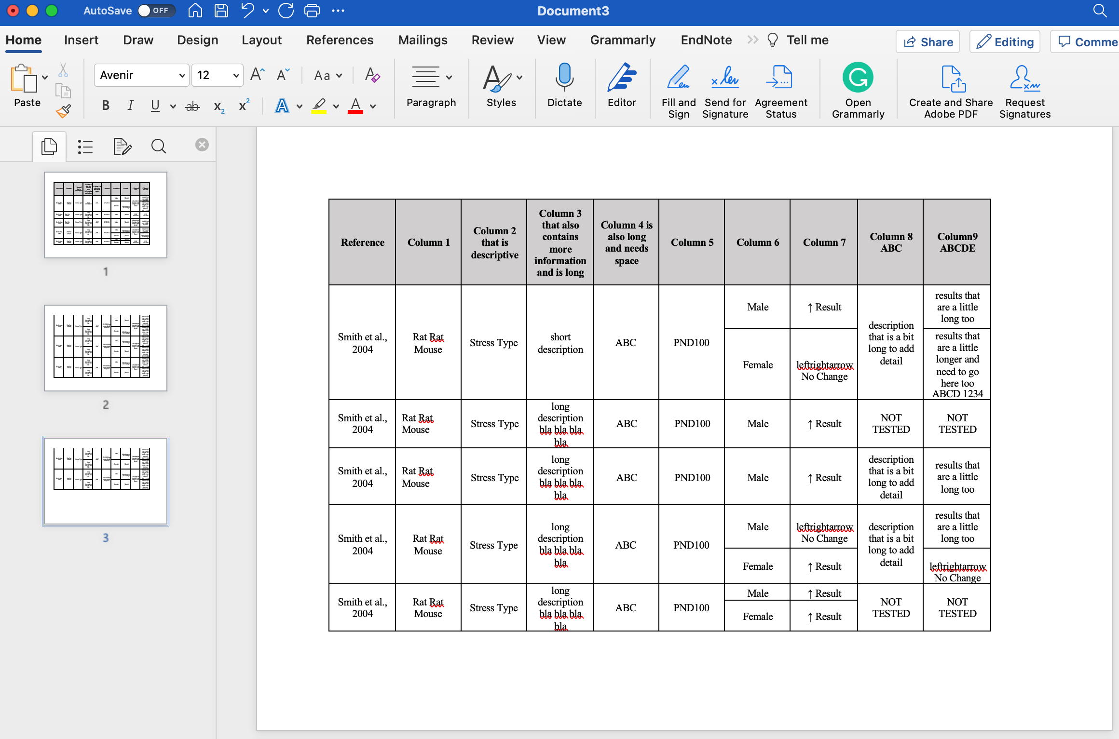Screen dimensions: 1119x739
Task: Click the search magnifier in navigation pane
Action: pos(158,146)
